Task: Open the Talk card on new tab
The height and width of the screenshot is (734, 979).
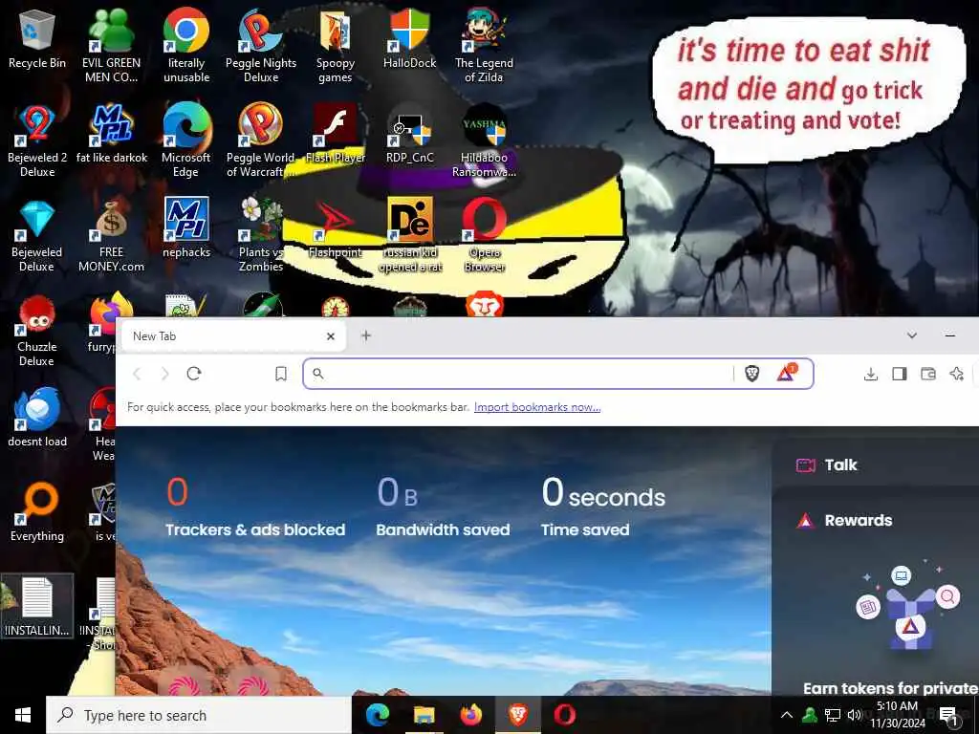Action: [876, 465]
